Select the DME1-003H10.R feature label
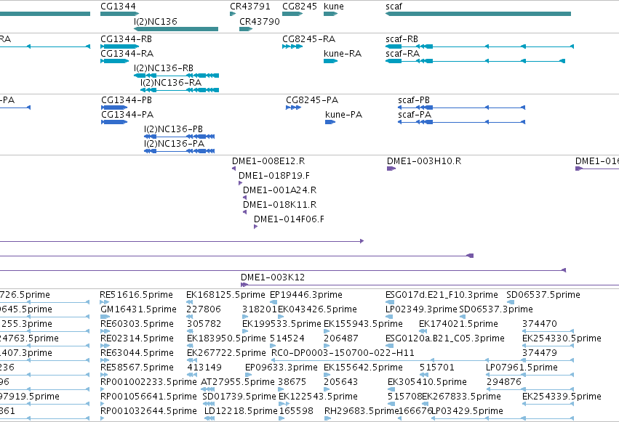 [424, 161]
